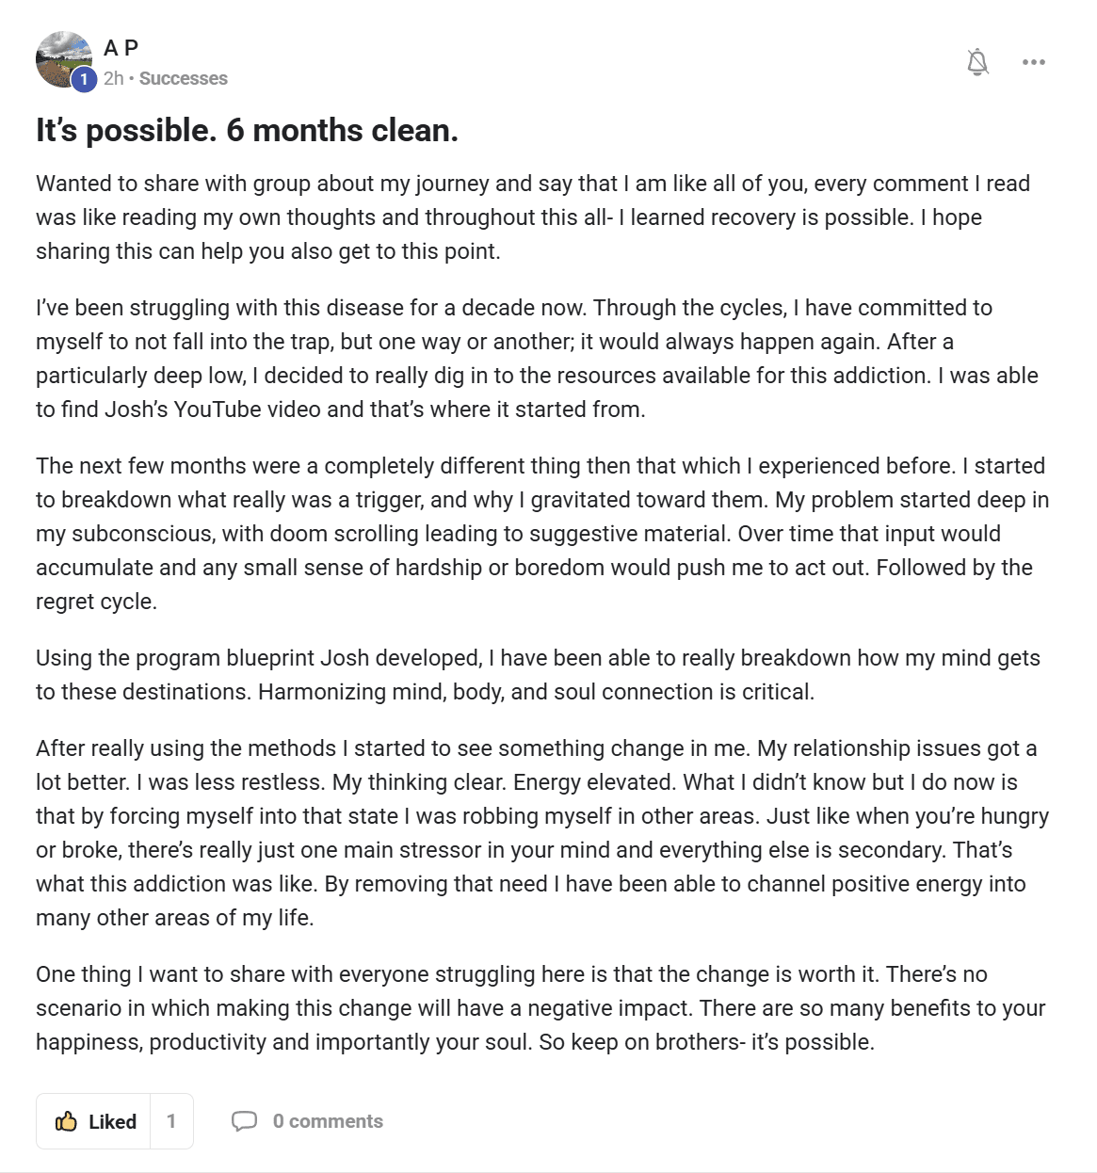Click the thumbs-up like icon

66,1121
